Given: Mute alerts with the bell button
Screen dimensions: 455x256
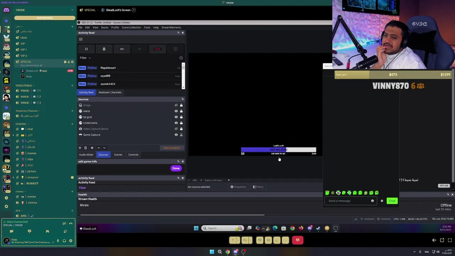Looking at the screenshot, I should pos(104,49).
